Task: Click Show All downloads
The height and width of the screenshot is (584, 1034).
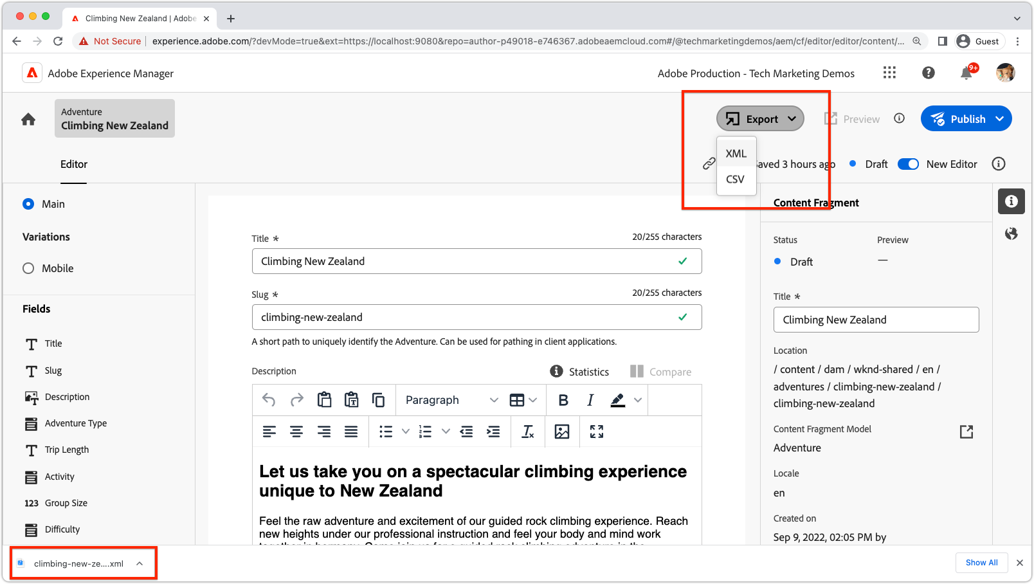Action: point(981,563)
